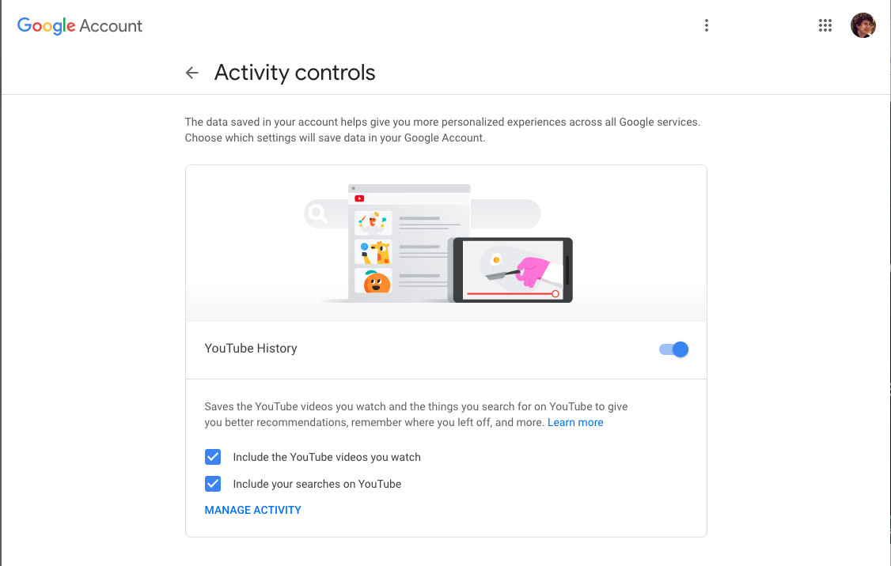Open the Google apps grid launcher
Image resolution: width=891 pixels, height=566 pixels.
pos(825,25)
